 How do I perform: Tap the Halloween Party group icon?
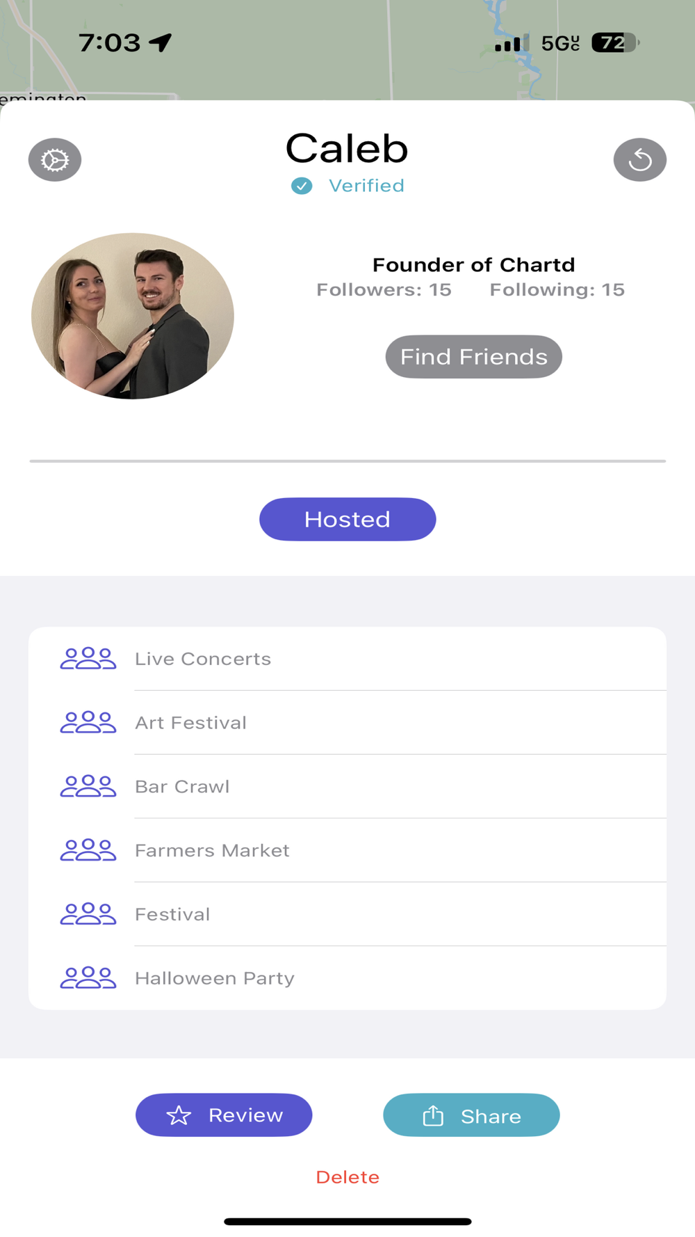(88, 977)
